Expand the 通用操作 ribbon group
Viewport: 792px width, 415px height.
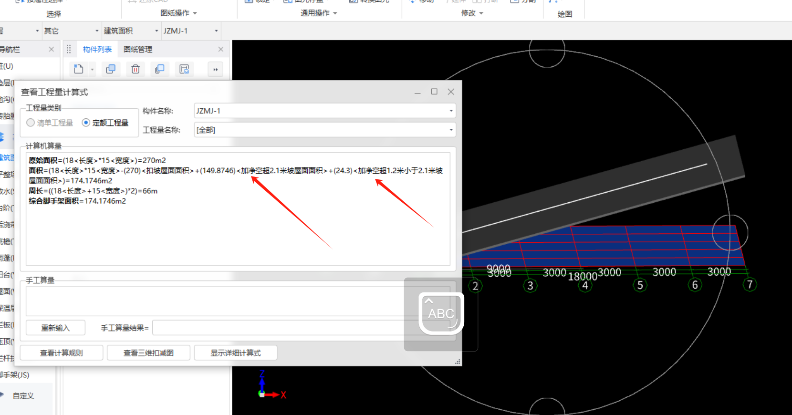(319, 13)
